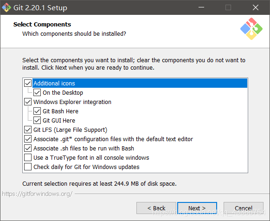Click the Git logo in title bar
Viewport: 270px width, 221px height.
6,7
